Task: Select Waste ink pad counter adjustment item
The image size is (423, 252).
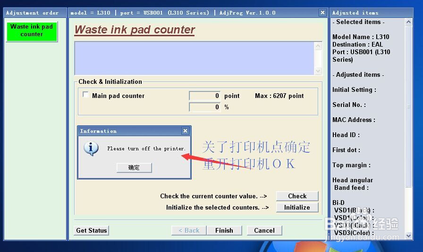Action: point(32,32)
